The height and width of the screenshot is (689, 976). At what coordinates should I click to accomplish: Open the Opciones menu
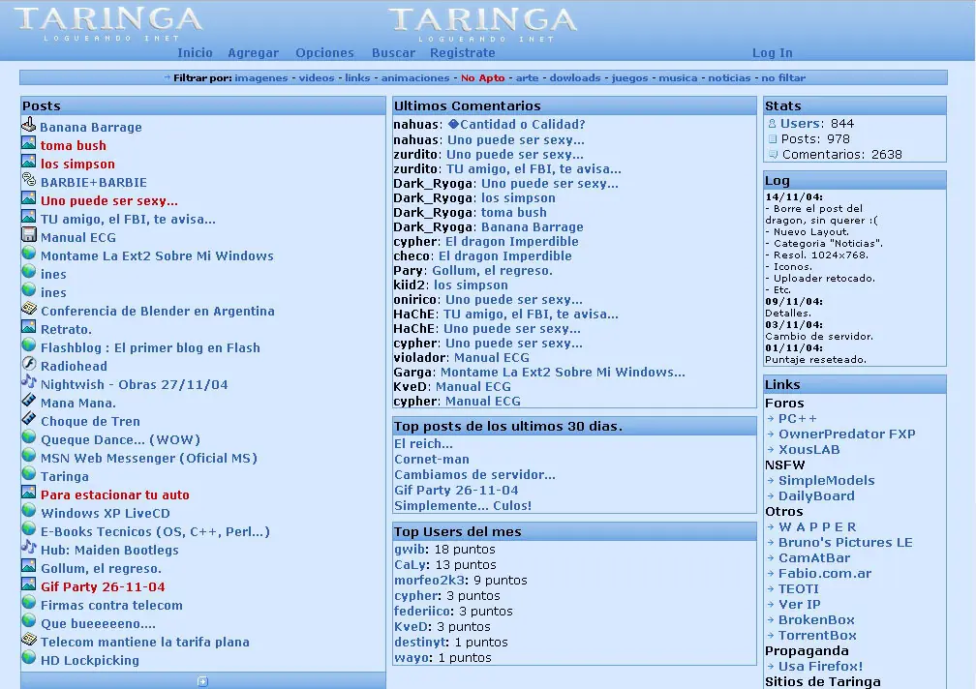point(324,52)
